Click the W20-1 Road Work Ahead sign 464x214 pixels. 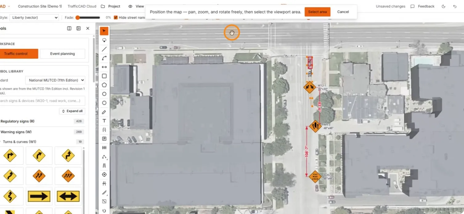[315, 176]
